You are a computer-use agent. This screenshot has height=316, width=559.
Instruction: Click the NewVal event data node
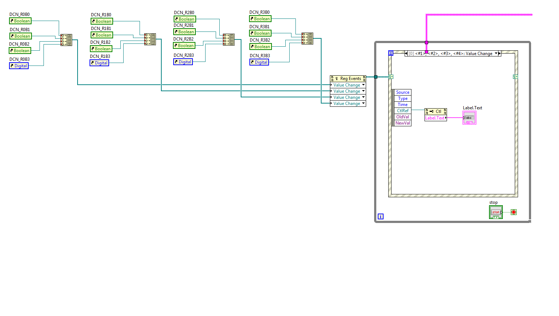(x=402, y=123)
